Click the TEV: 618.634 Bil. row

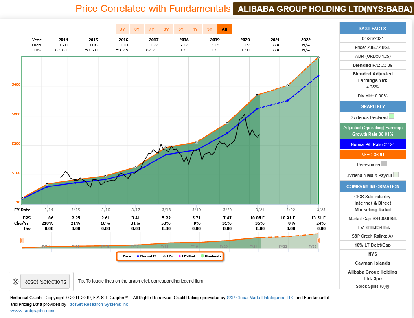372,227
